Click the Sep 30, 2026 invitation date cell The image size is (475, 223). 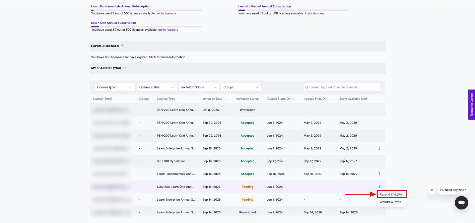coord(212,123)
